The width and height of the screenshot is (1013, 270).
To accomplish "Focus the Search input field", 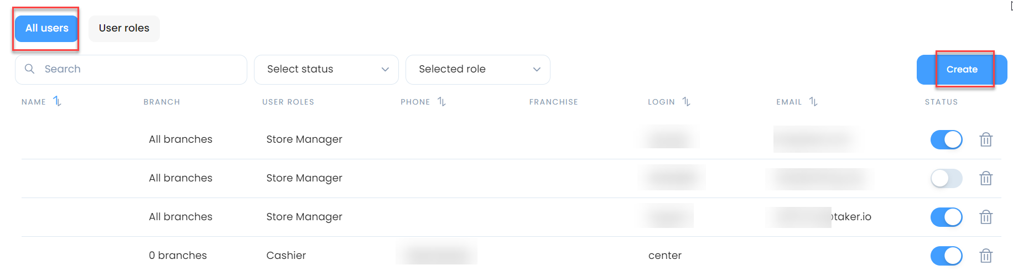I will [131, 69].
